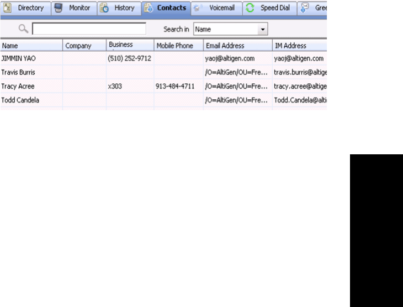Open the Search in dropdown arrow
This screenshot has height=307, width=403.
[263, 29]
